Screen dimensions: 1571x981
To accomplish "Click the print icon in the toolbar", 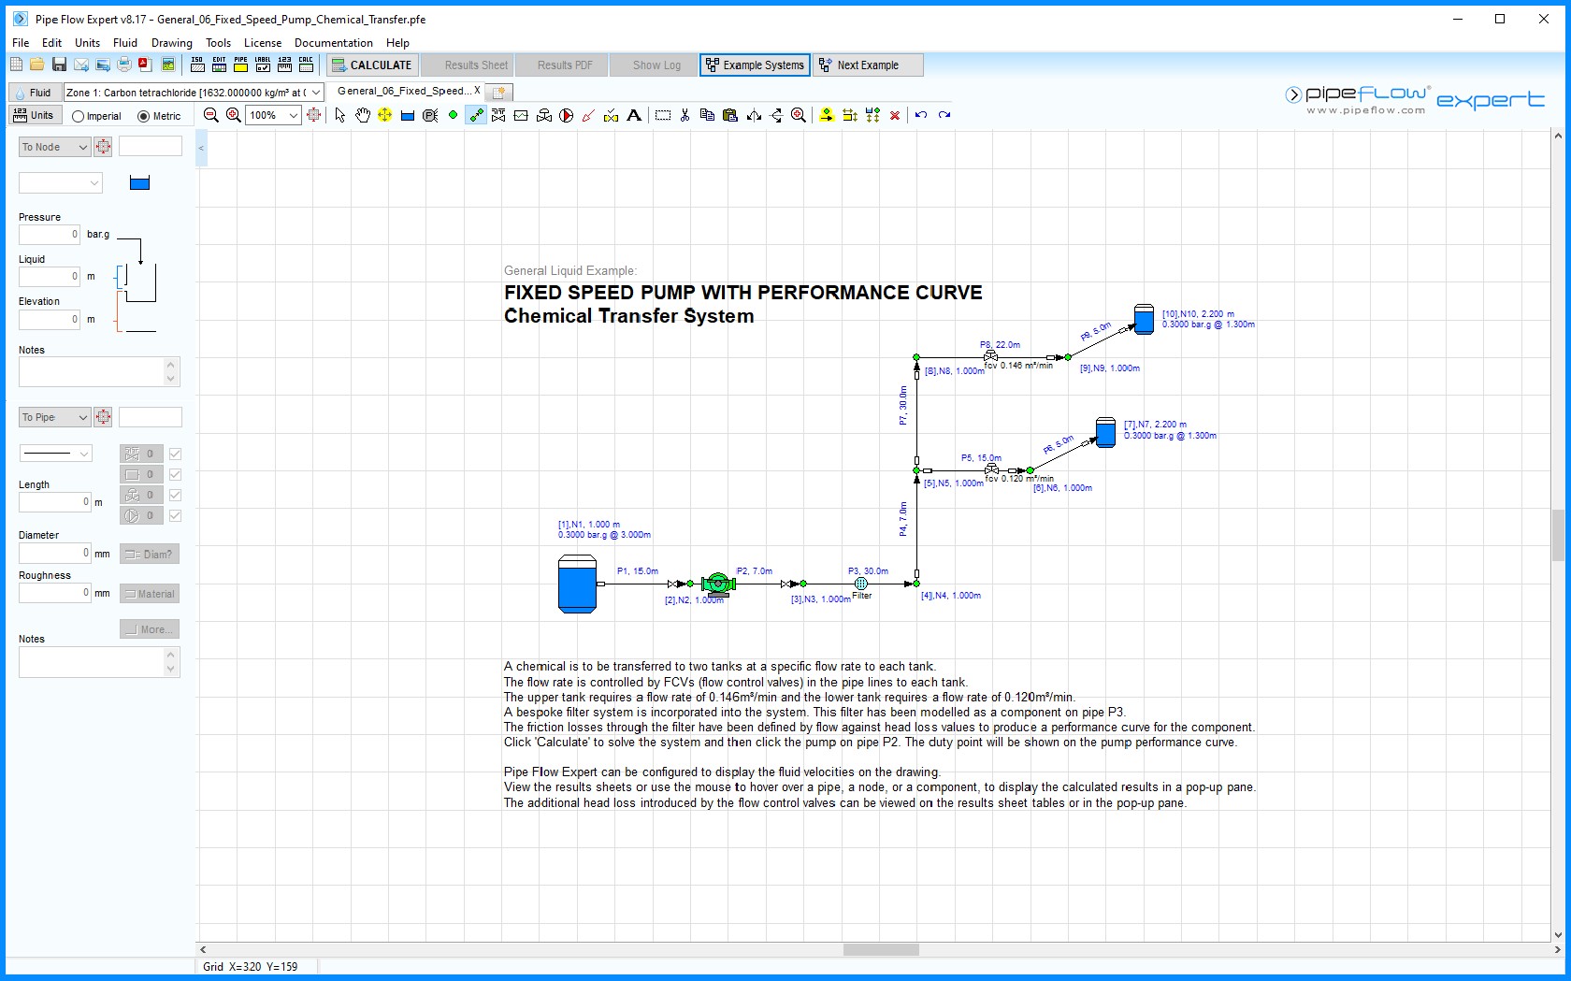I will [124, 65].
